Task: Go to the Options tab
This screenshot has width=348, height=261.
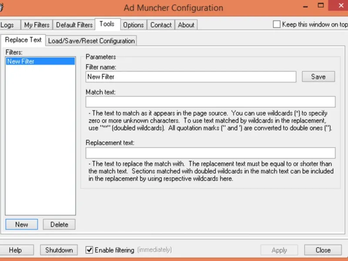Action: pyautogui.click(x=134, y=25)
